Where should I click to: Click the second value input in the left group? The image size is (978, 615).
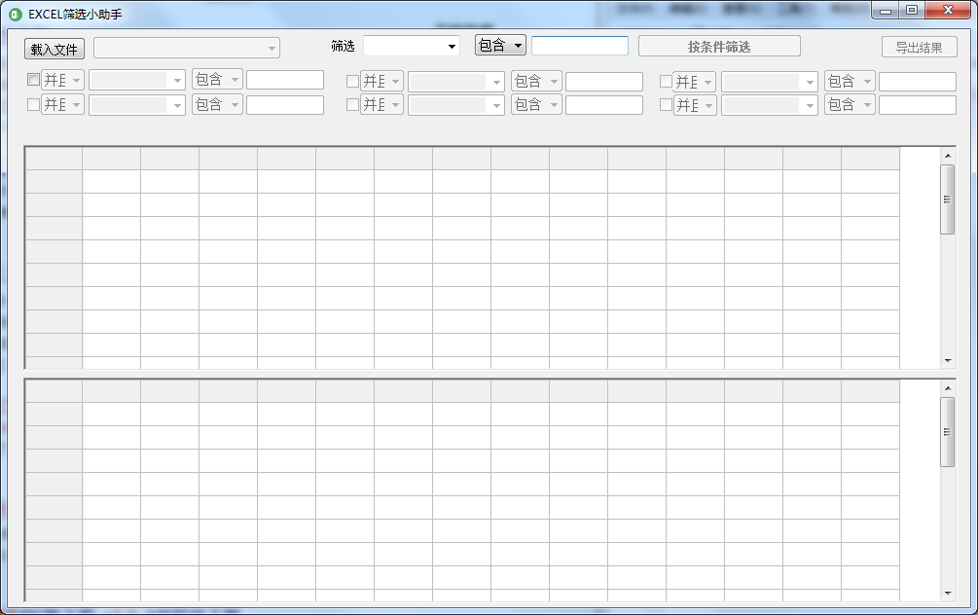tap(285, 105)
